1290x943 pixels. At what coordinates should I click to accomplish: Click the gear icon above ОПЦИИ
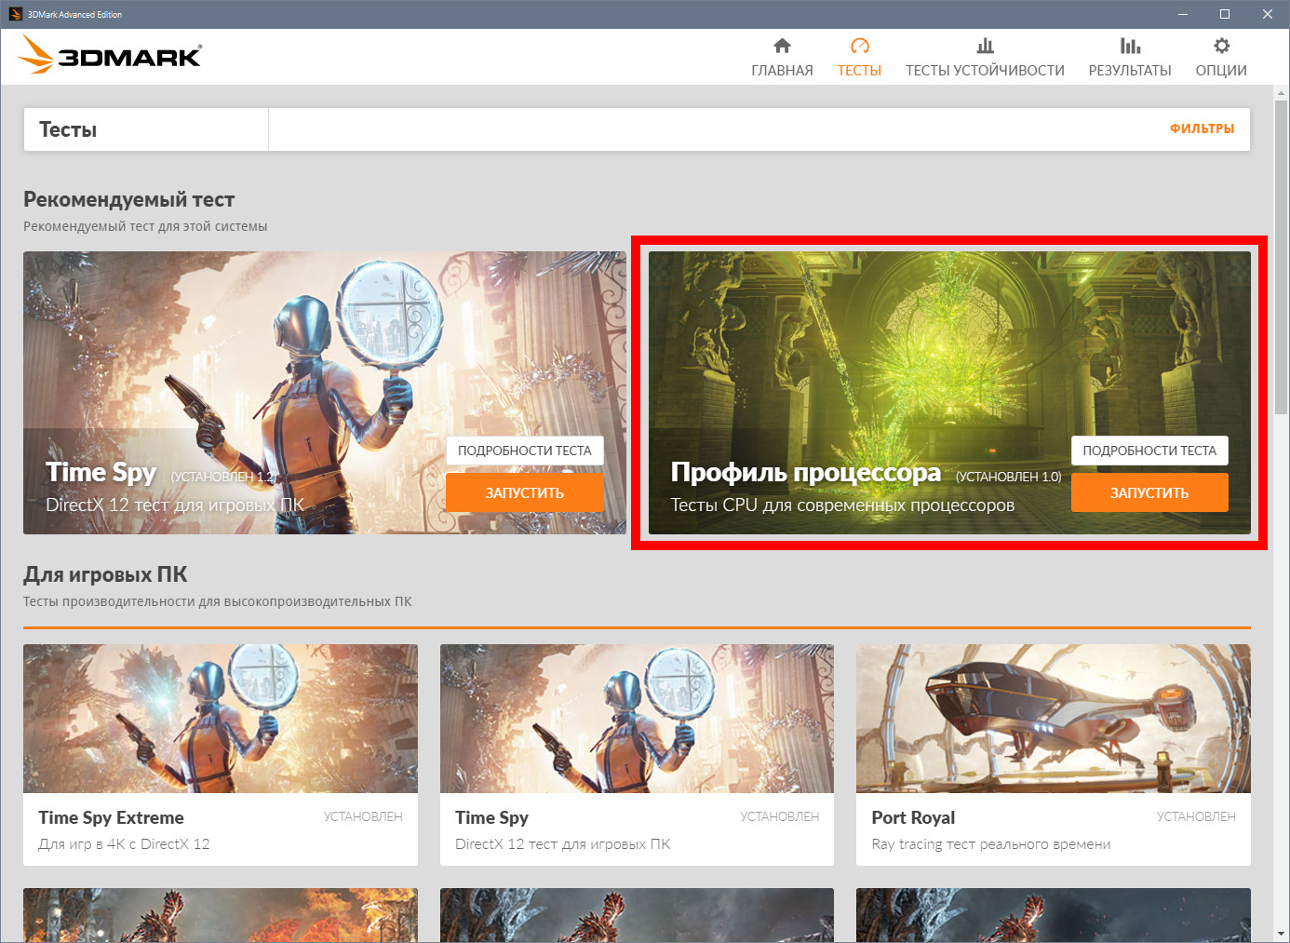click(x=1221, y=46)
